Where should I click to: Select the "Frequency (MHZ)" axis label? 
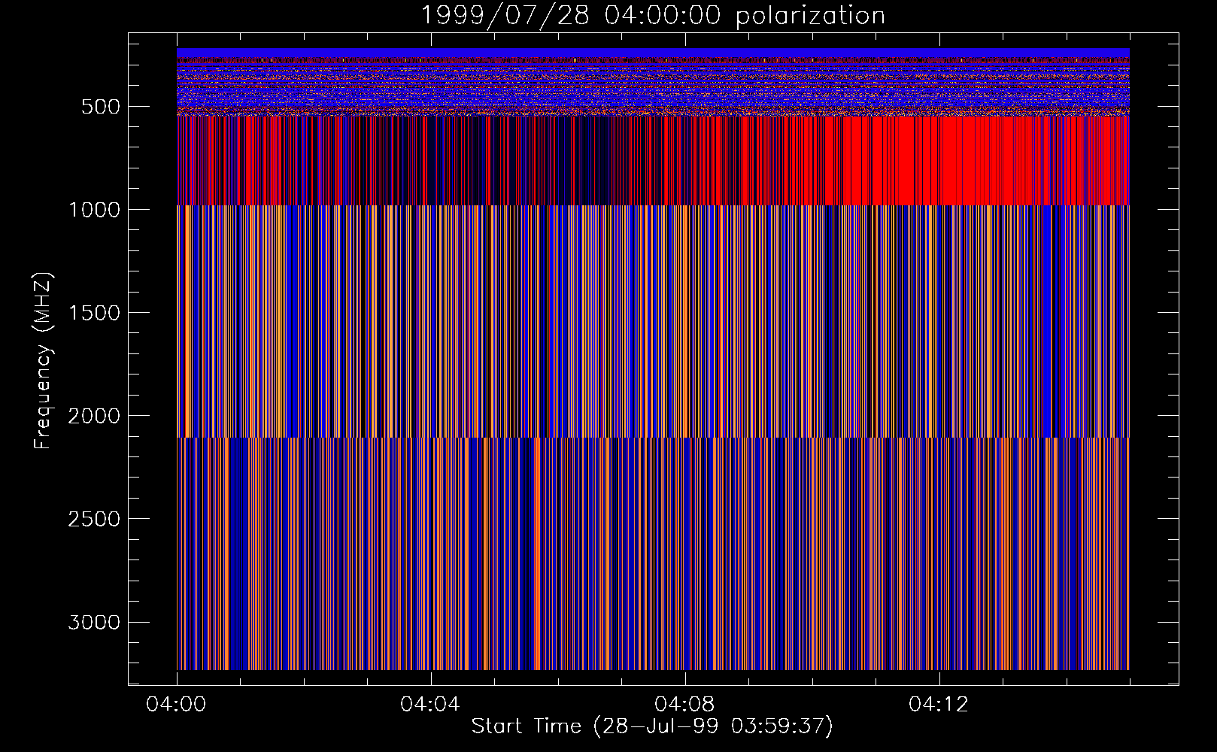pyautogui.click(x=44, y=360)
